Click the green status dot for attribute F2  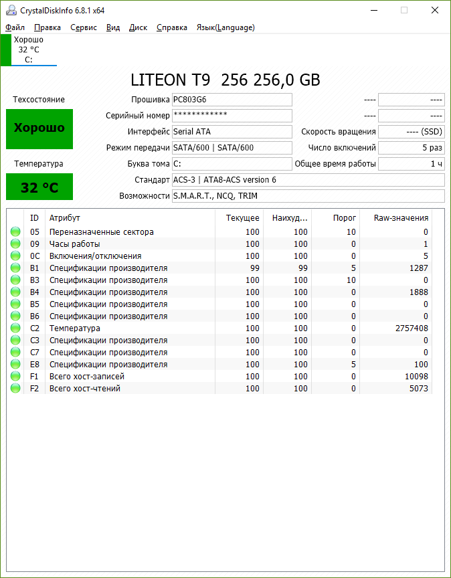click(x=15, y=389)
